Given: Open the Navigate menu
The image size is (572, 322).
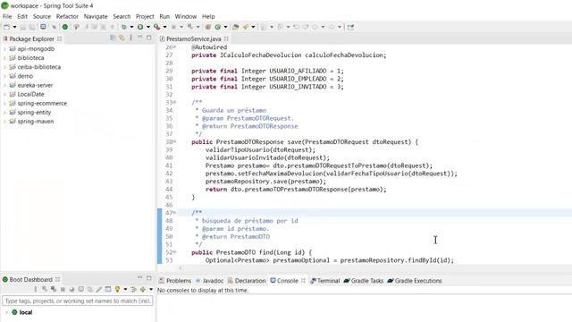Looking at the screenshot, I should 96,16.
